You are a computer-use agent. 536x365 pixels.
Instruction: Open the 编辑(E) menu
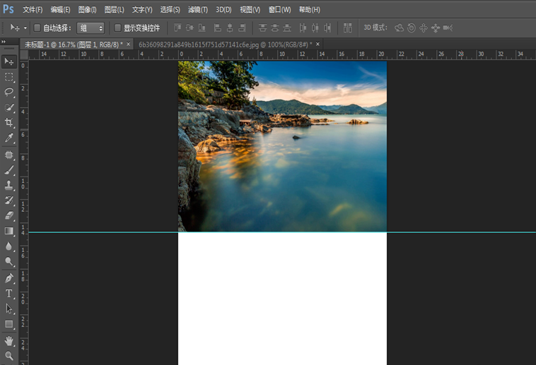point(61,10)
